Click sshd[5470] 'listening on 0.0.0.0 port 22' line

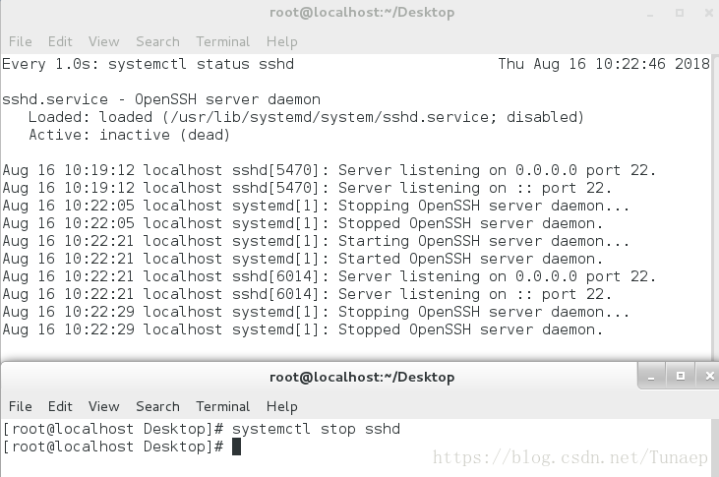[x=330, y=170]
